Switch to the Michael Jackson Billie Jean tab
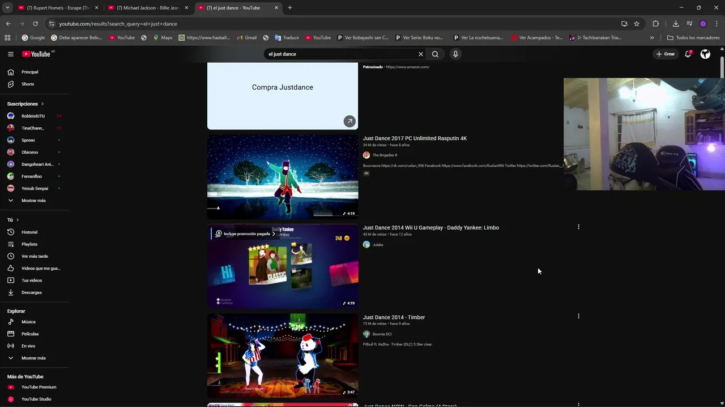Viewport: 725px width, 407px height. [148, 8]
